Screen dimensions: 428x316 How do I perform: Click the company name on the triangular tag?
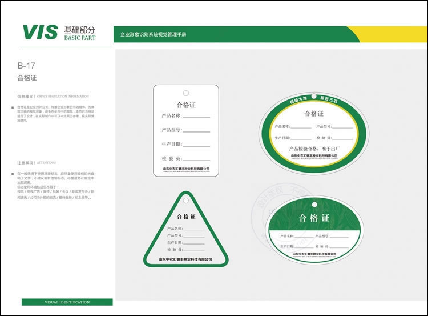(x=185, y=259)
